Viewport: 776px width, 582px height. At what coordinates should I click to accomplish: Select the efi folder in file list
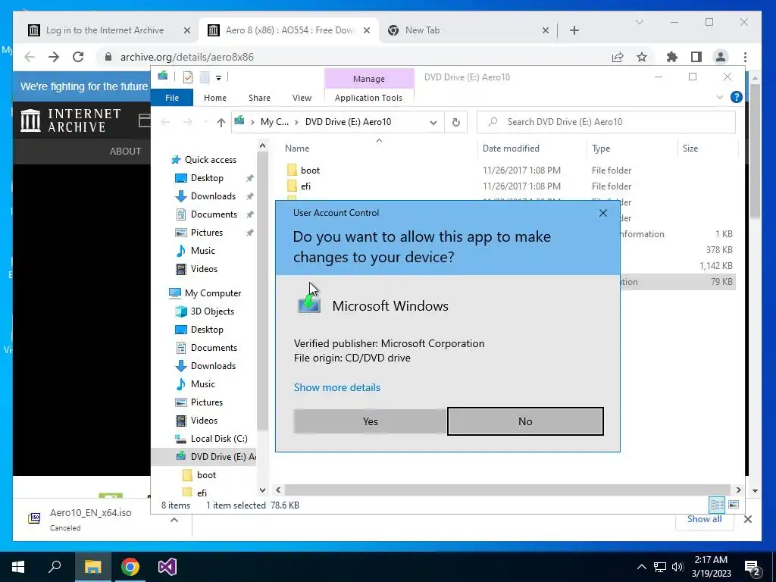[305, 186]
